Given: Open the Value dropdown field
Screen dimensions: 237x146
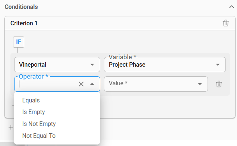Looking at the screenshot, I should pos(156,84).
